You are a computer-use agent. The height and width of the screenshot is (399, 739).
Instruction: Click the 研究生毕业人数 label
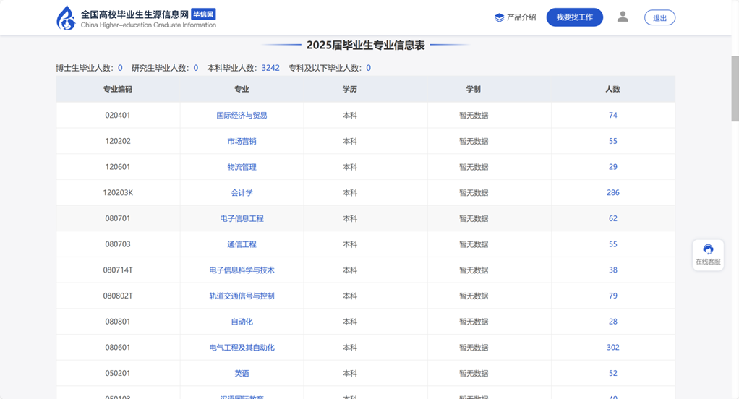tap(160, 68)
